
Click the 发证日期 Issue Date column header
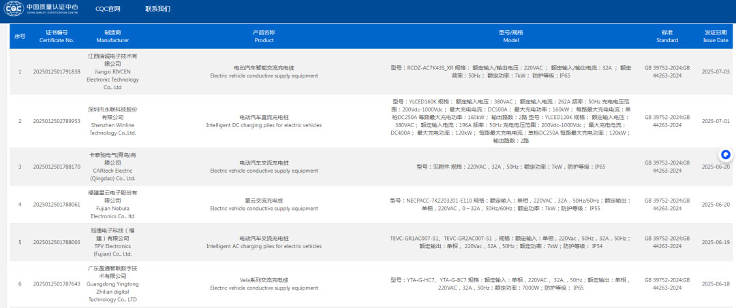[716, 36]
